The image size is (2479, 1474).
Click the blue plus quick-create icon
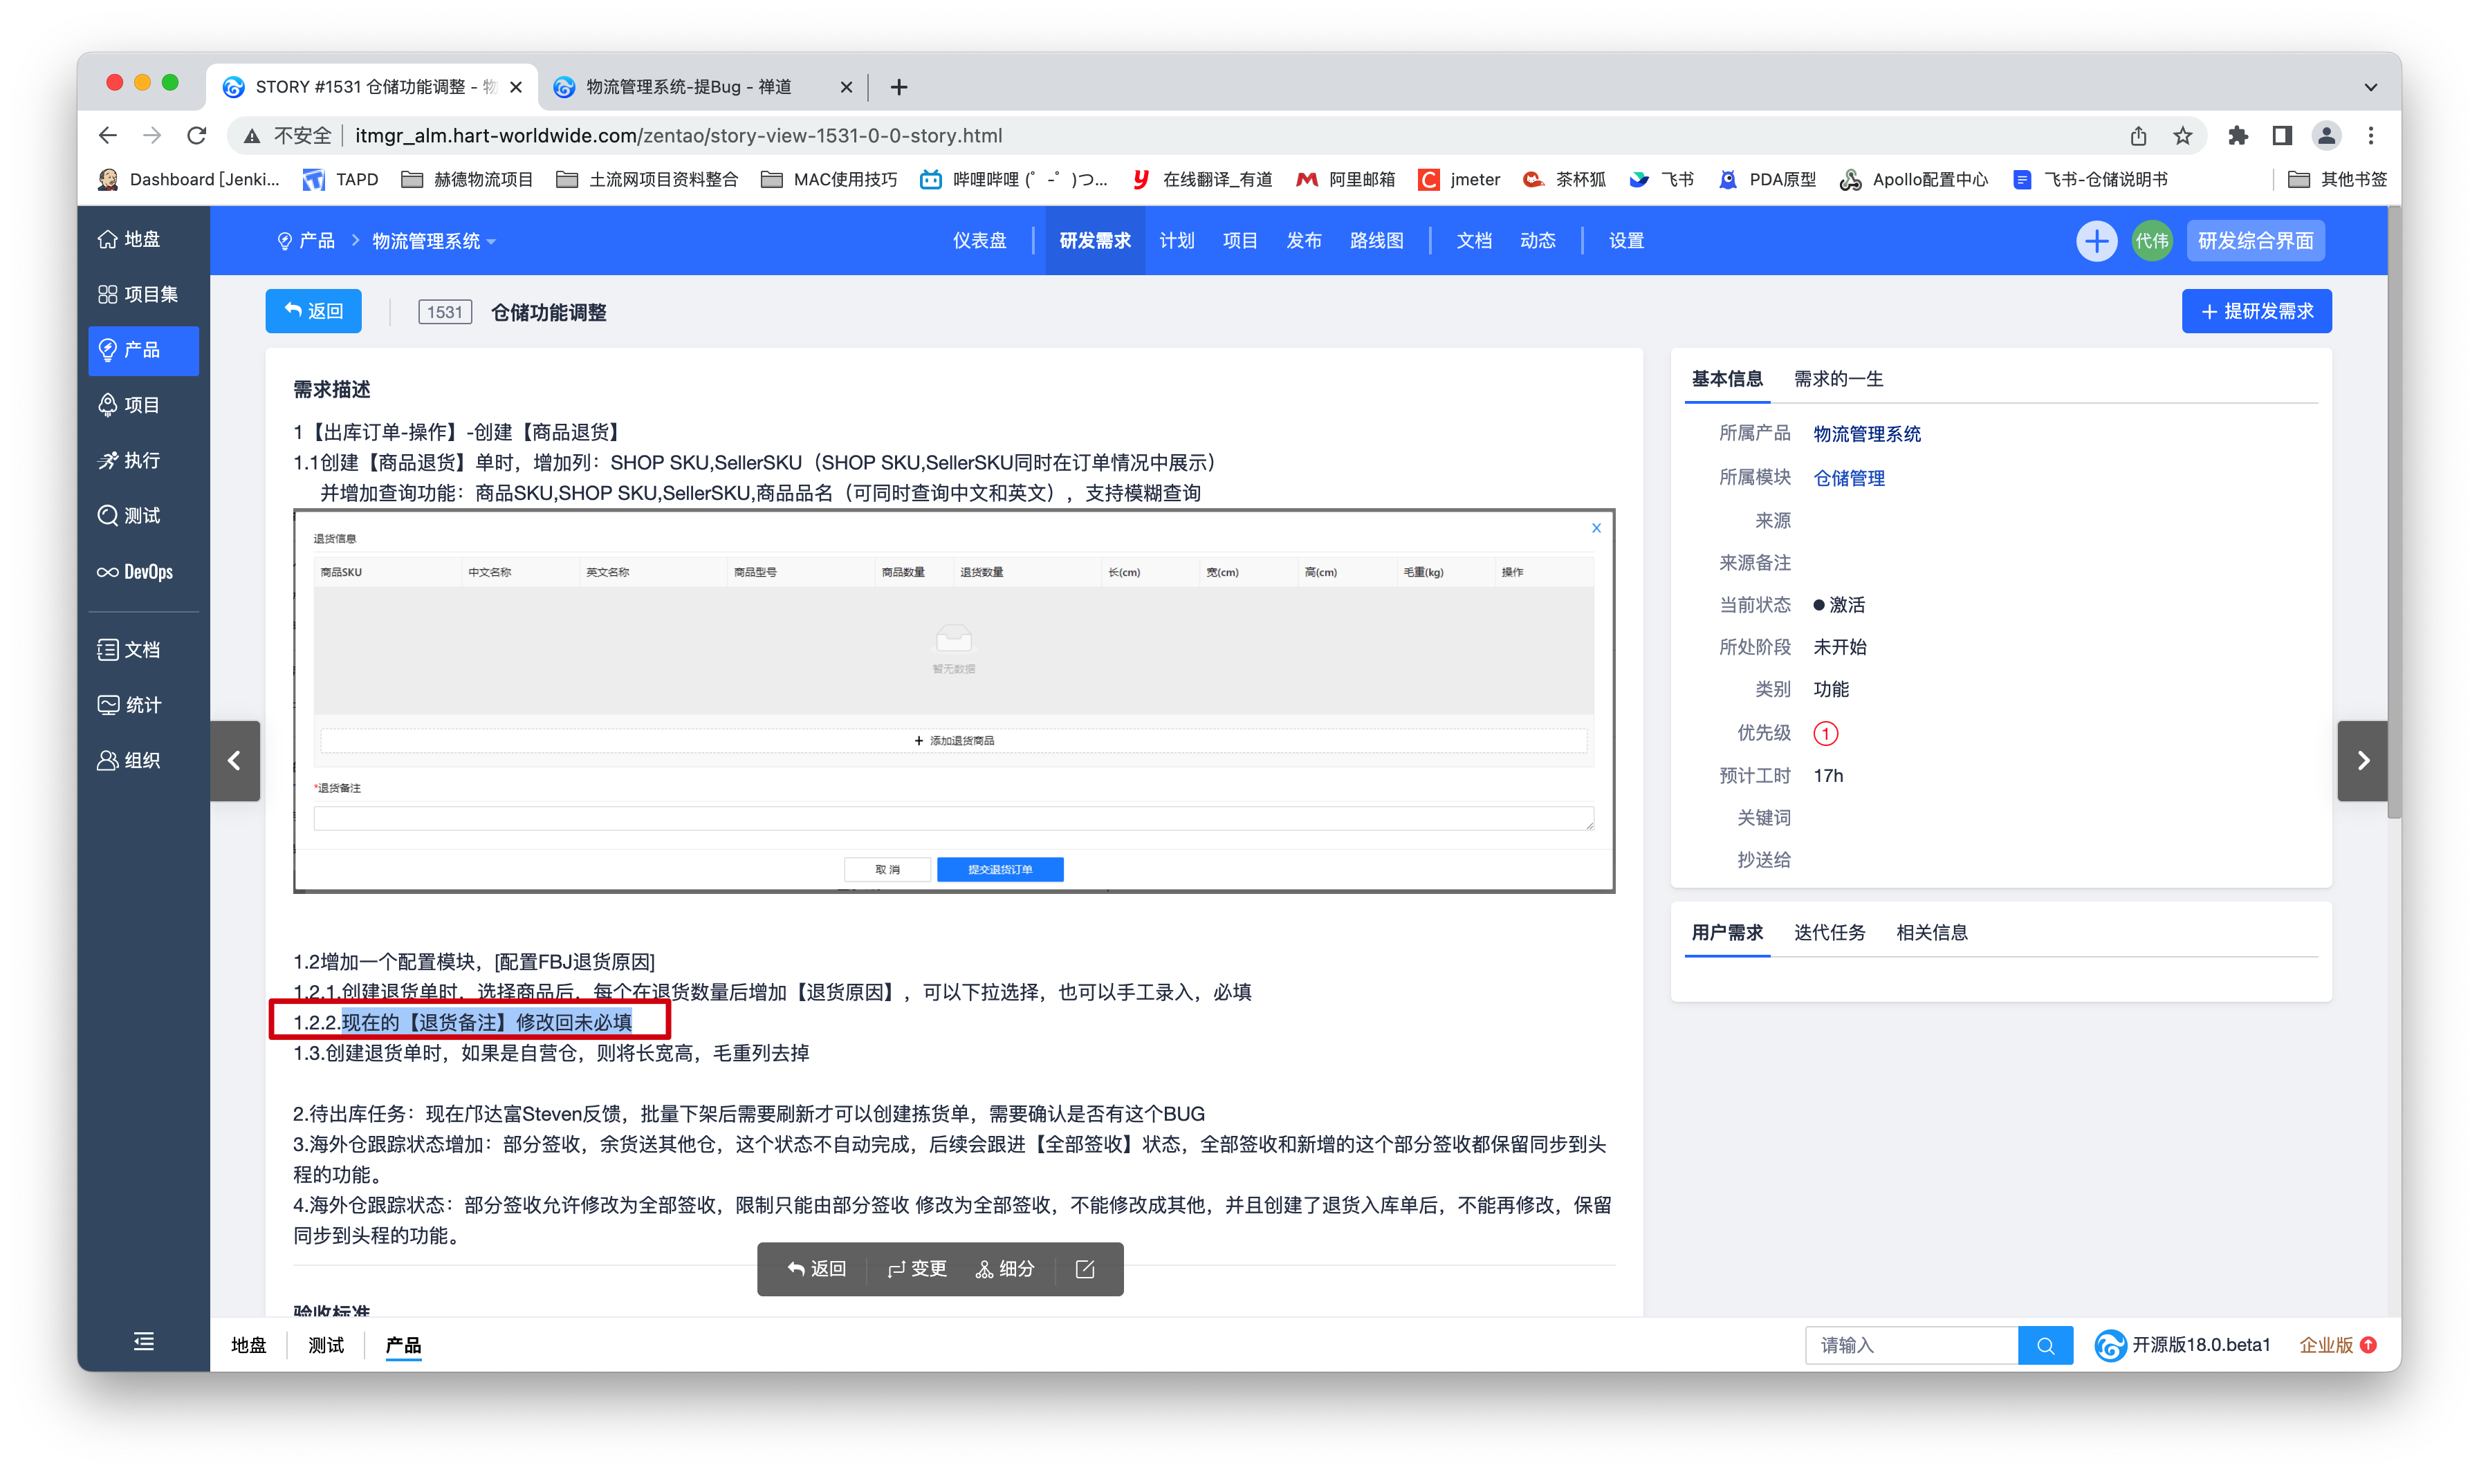click(2096, 241)
